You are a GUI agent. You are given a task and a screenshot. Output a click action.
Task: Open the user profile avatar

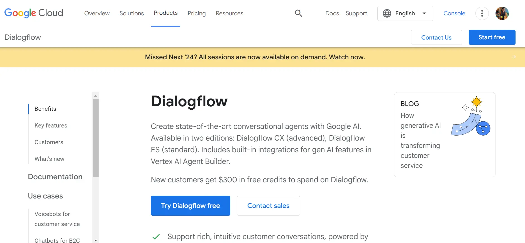[502, 13]
